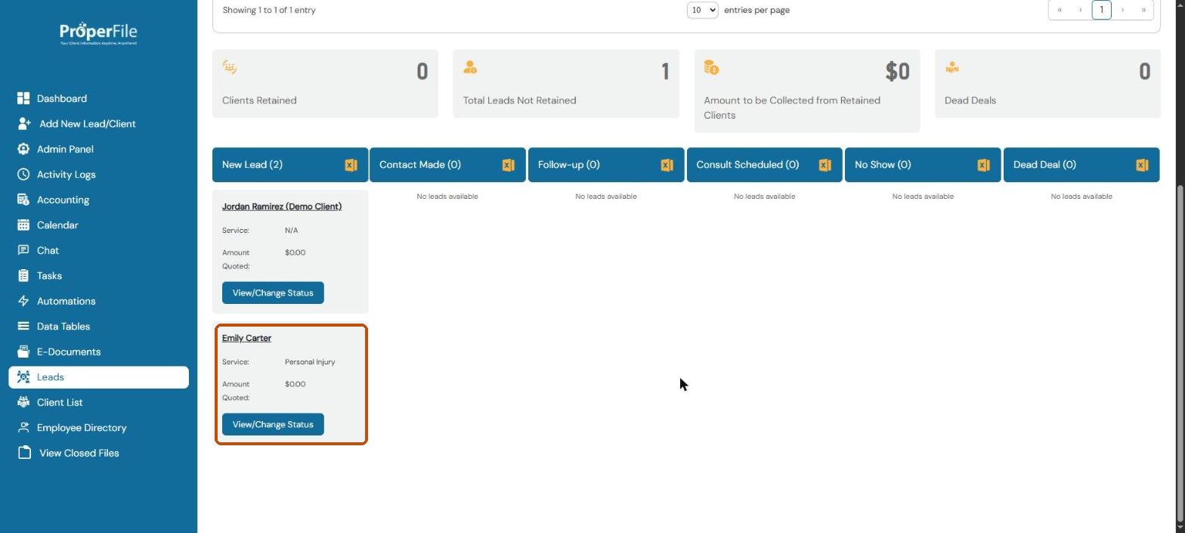1185x533 pixels.
Task: Click the Admin Panel gear icon
Action: pyautogui.click(x=23, y=149)
